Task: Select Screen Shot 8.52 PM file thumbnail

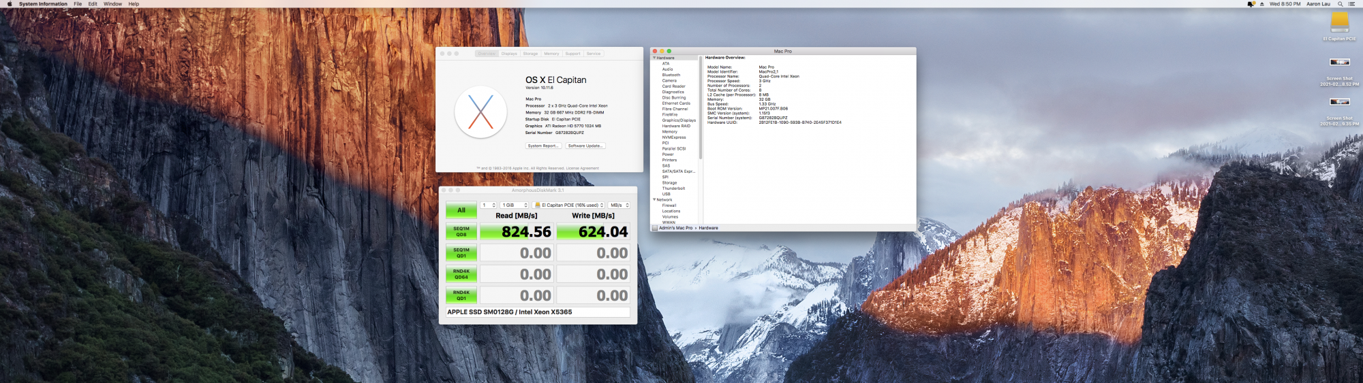Action: [x=1340, y=62]
